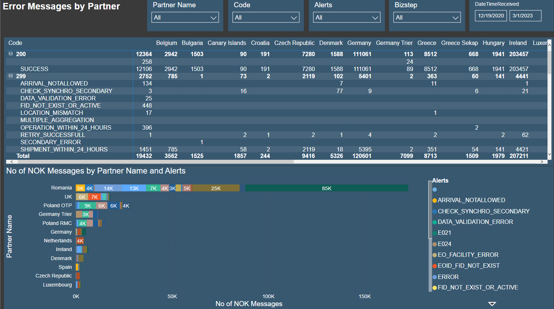Select the ARRIVAL_NOTALLOWED matrix row

tap(276, 83)
